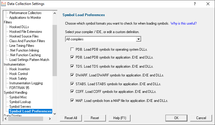Click the question mark help icon
Screen dimensions: 215x125
click(x=195, y=4)
